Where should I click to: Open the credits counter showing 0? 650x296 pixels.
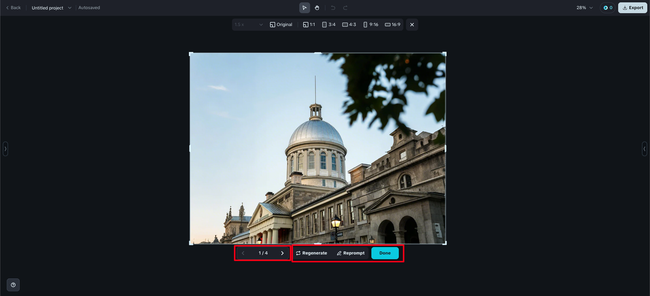pos(607,8)
